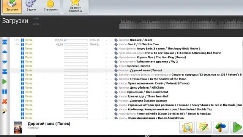The width and height of the screenshot is (243, 137).
Task: Click 197,55 downloaded size value
Action: [59, 40]
